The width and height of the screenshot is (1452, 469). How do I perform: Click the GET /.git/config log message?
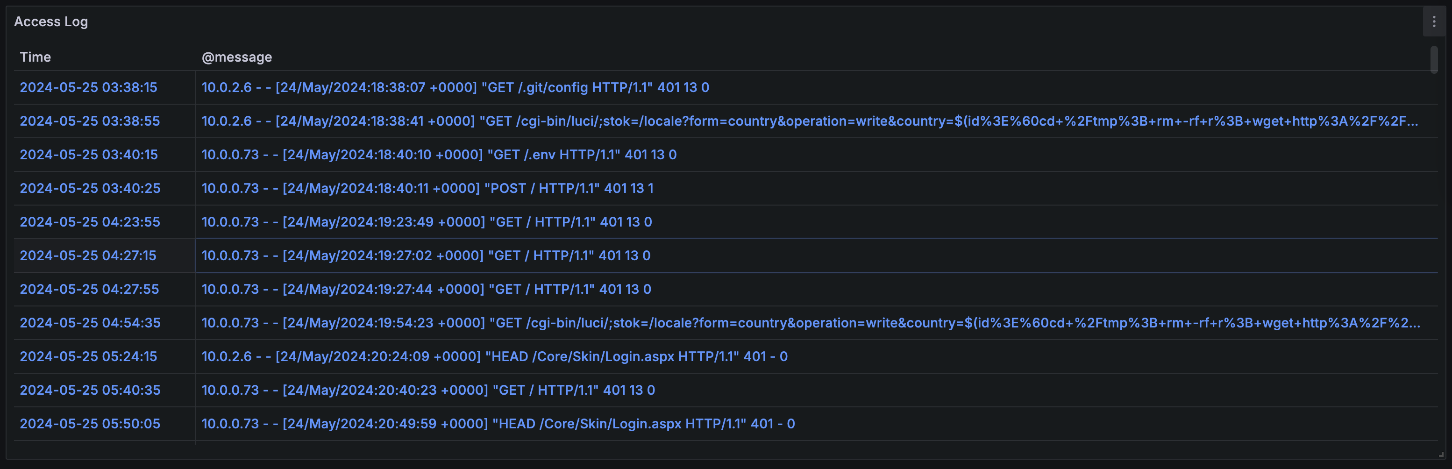tap(456, 87)
